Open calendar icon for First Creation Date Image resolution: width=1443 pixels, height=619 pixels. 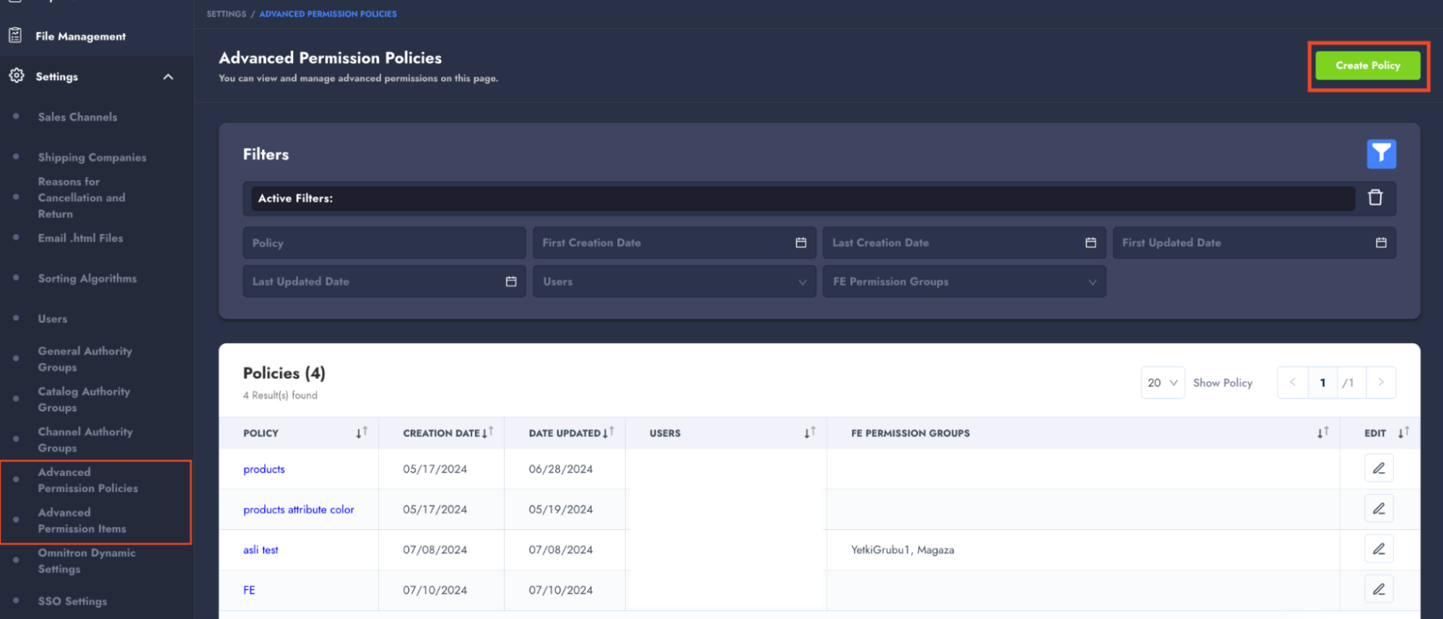point(801,243)
